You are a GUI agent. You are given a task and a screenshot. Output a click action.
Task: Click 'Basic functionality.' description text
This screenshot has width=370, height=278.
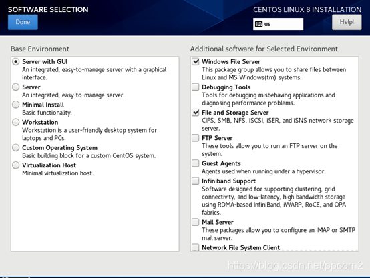[47, 113]
